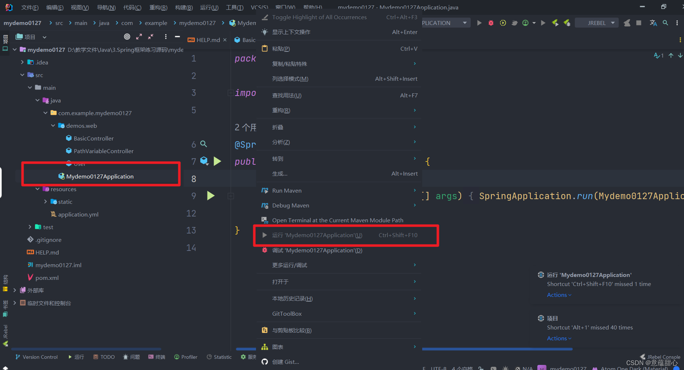Select 调试 'Mydemo0127Application' menu item

(x=339, y=250)
